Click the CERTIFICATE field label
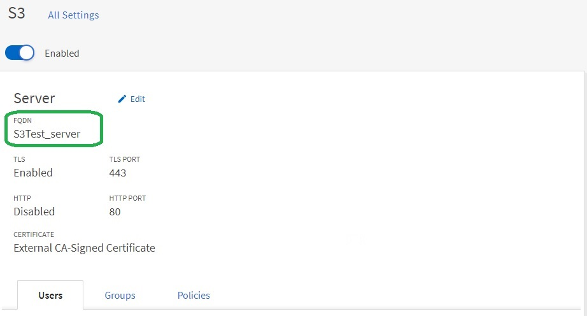This screenshot has width=587, height=316. coord(34,234)
